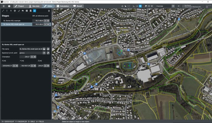Select the line drawing tool
This screenshot has height=123, width=212.
pyautogui.click(x=3, y=11)
